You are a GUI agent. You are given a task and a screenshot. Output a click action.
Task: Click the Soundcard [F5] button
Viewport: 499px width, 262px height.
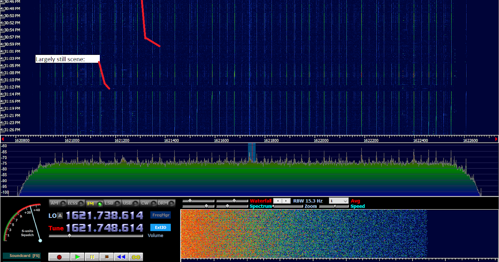point(21,256)
